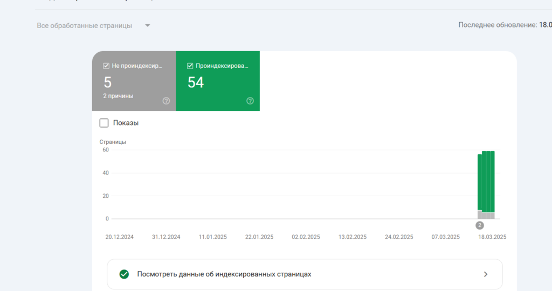Open 'Посмотреть данные об индексированных страницах' row
Image resolution: width=552 pixels, height=291 pixels.
click(305, 274)
